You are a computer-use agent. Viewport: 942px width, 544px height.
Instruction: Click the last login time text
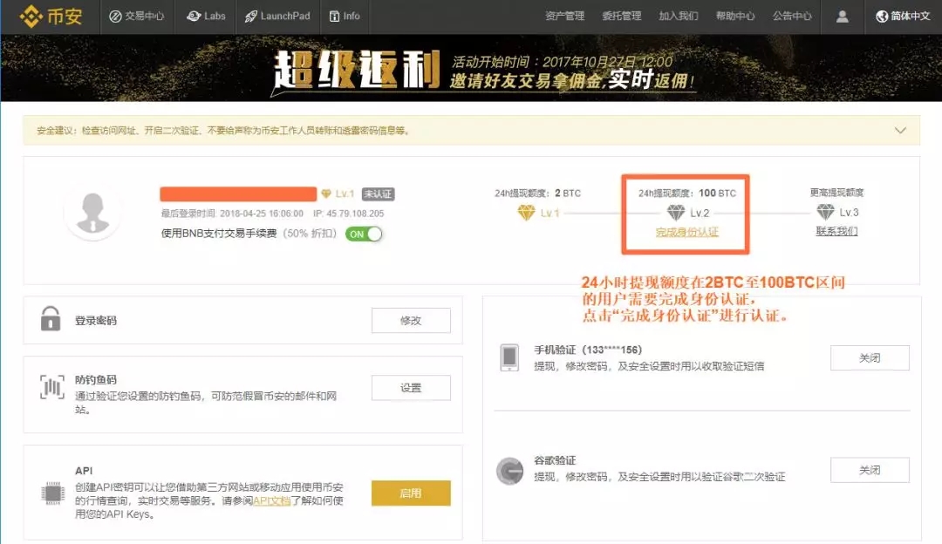click(232, 214)
